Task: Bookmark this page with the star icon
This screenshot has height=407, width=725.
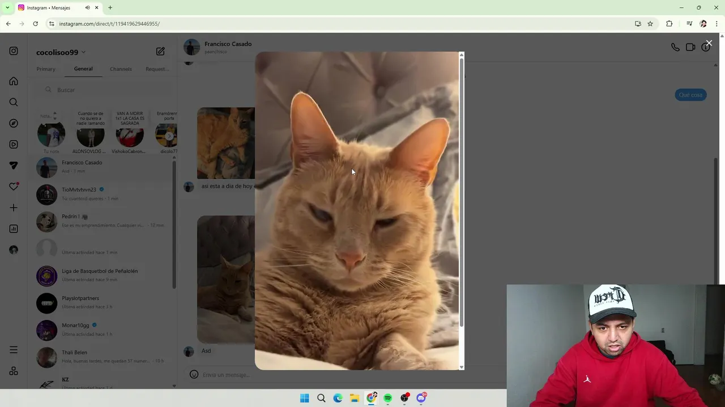Action: pos(650,24)
